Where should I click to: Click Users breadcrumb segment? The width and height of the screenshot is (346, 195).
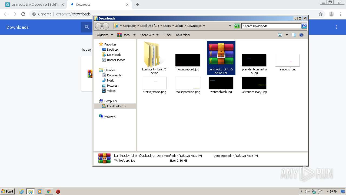click(x=167, y=26)
